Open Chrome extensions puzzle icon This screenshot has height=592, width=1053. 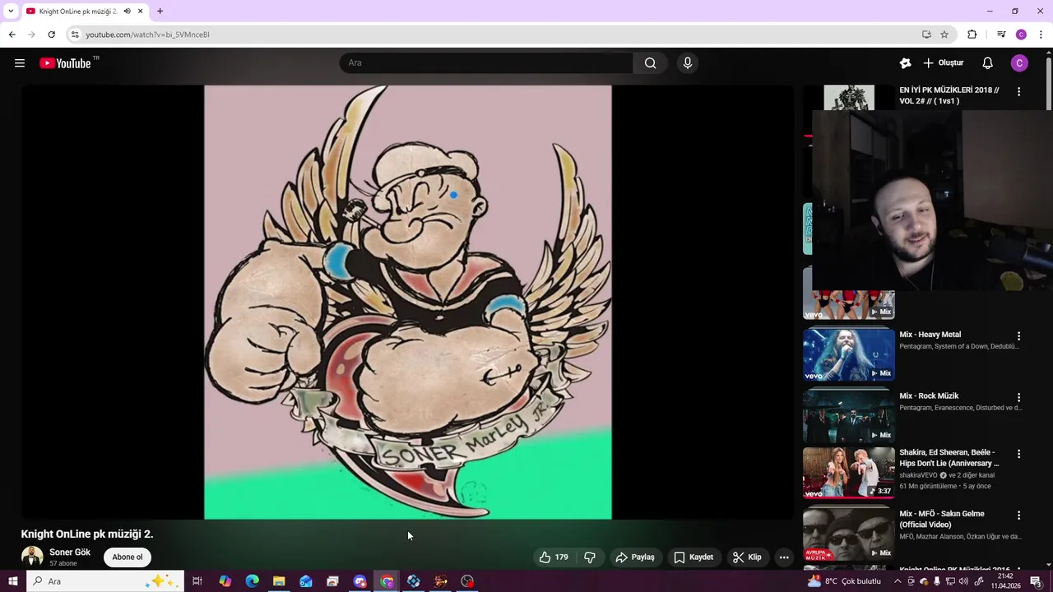pos(972,35)
